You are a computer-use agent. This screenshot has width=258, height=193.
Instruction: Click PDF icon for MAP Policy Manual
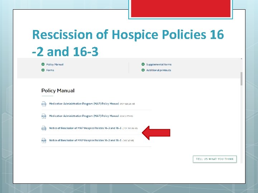pos(44,104)
